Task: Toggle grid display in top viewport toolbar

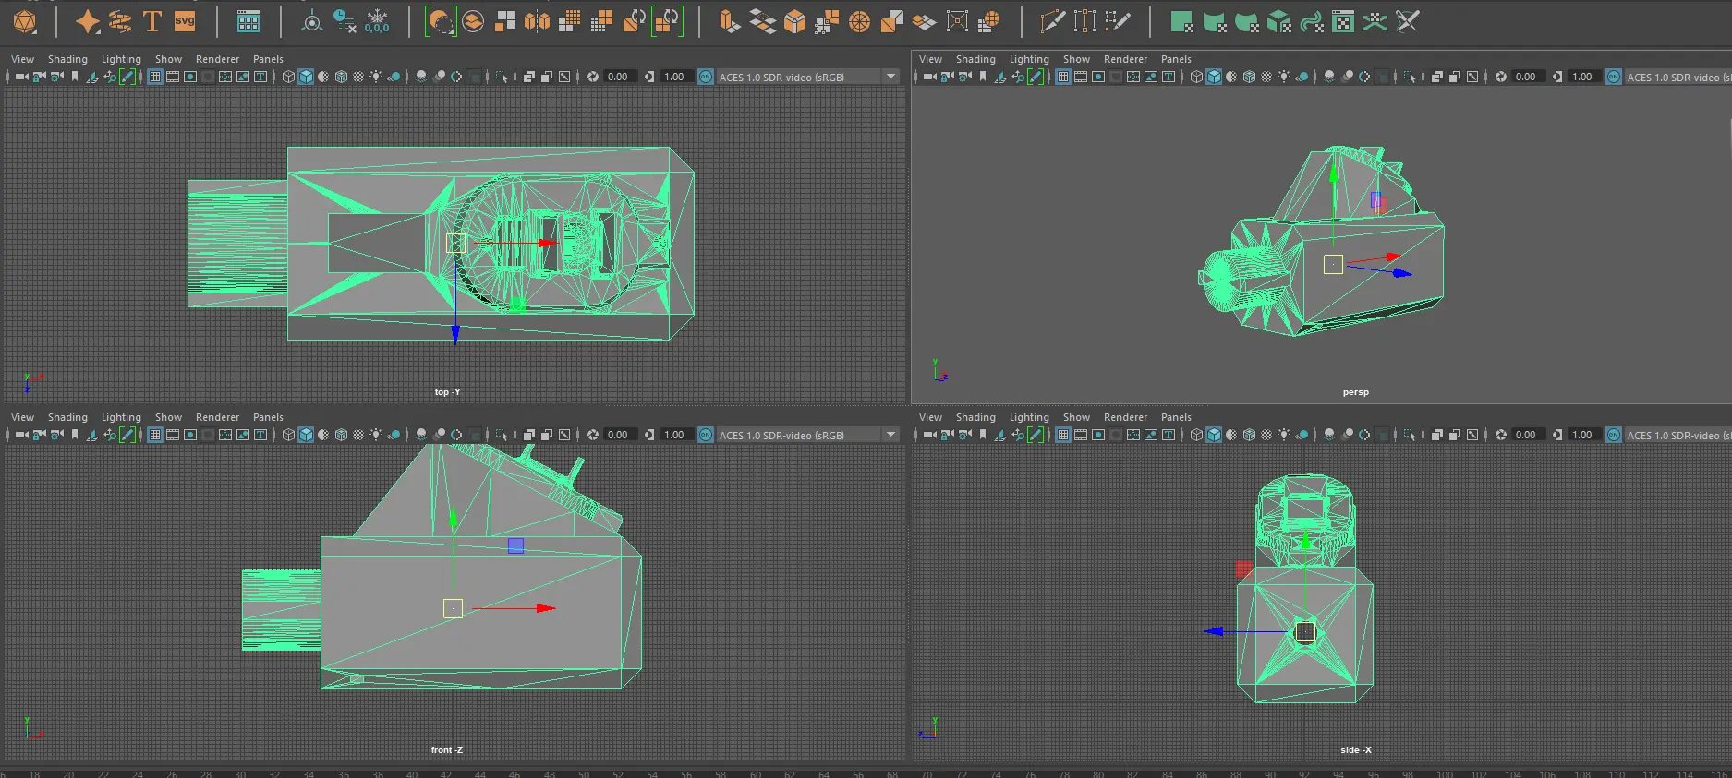Action: pyautogui.click(x=155, y=77)
